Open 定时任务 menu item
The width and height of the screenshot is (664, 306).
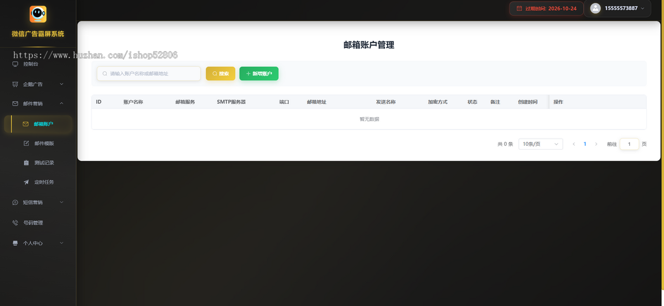tap(38, 182)
